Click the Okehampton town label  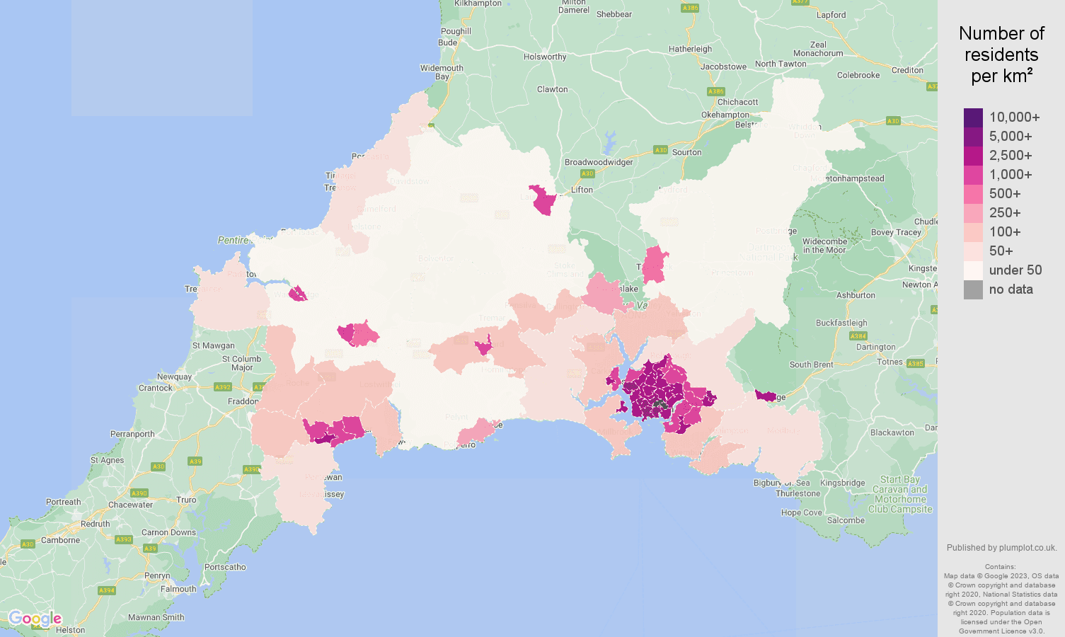[x=725, y=115]
